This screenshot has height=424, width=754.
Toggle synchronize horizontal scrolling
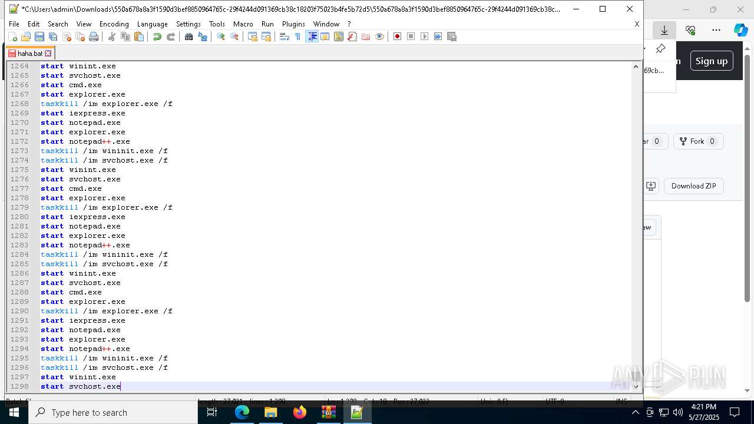[266, 37]
